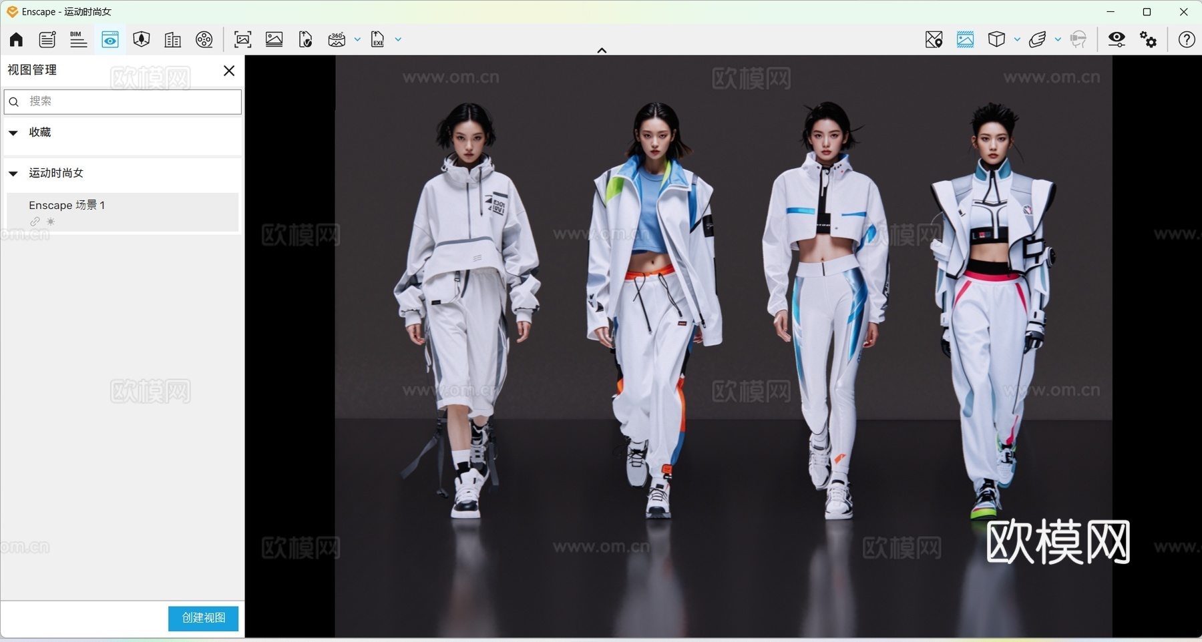Open the 360 panorama export icon
The image size is (1202, 642).
[x=338, y=39]
